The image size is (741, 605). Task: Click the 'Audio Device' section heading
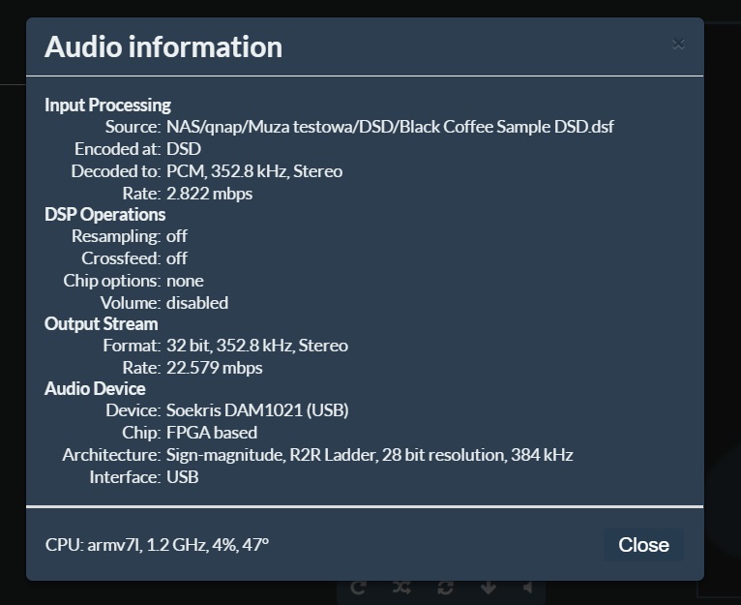point(95,389)
